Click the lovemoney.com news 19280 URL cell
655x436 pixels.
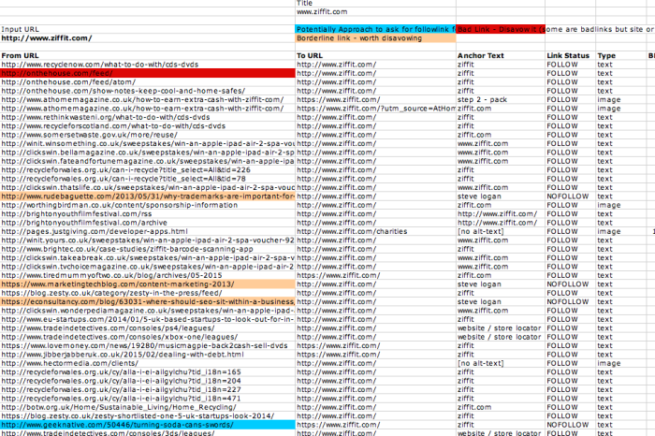coord(148,346)
